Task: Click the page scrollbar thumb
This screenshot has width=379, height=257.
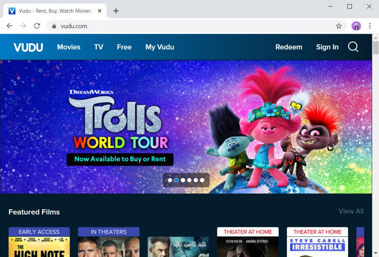Action: (x=375, y=48)
